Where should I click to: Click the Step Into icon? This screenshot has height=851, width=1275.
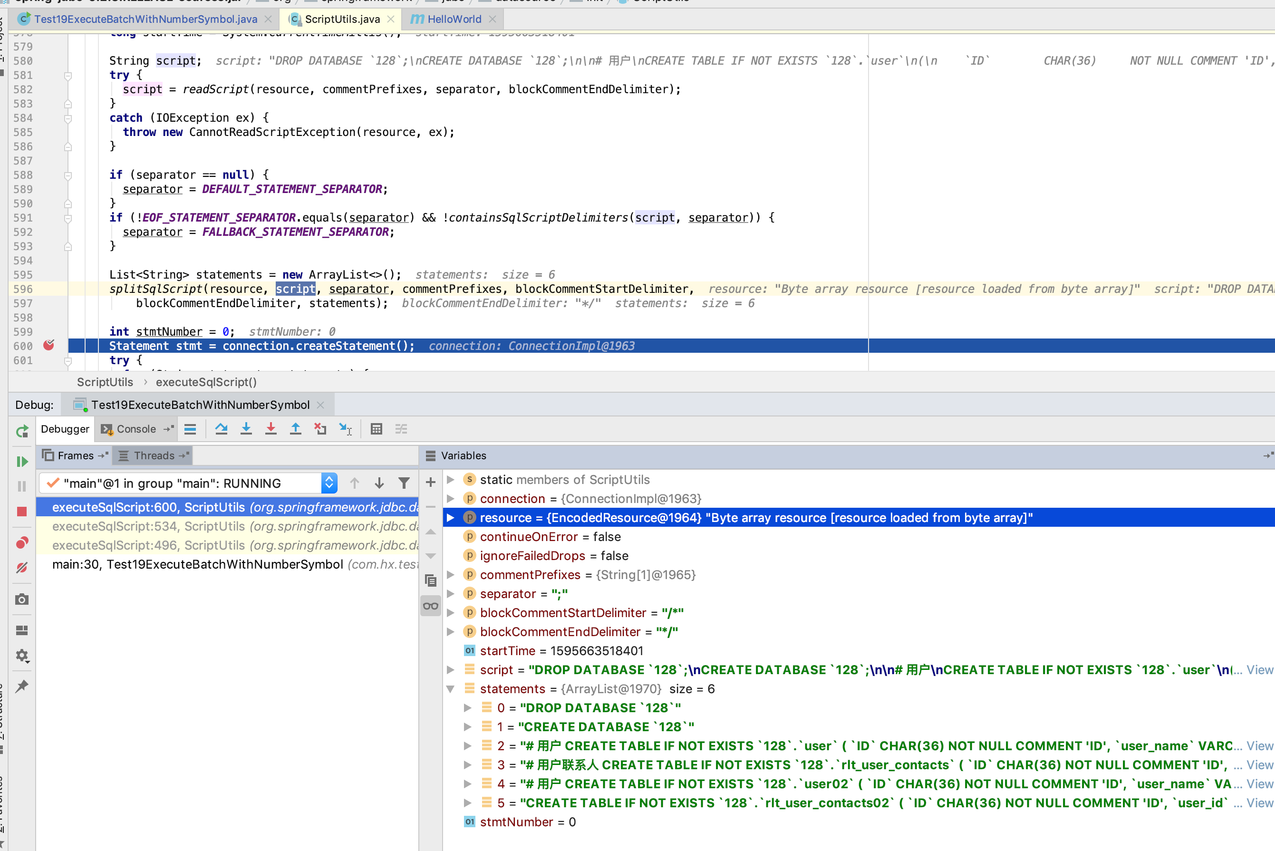point(246,429)
